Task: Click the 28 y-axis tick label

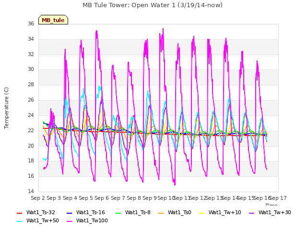Action: (31, 84)
